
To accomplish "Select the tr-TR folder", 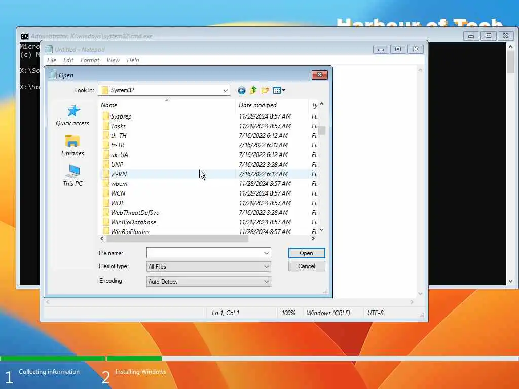I will [x=118, y=145].
